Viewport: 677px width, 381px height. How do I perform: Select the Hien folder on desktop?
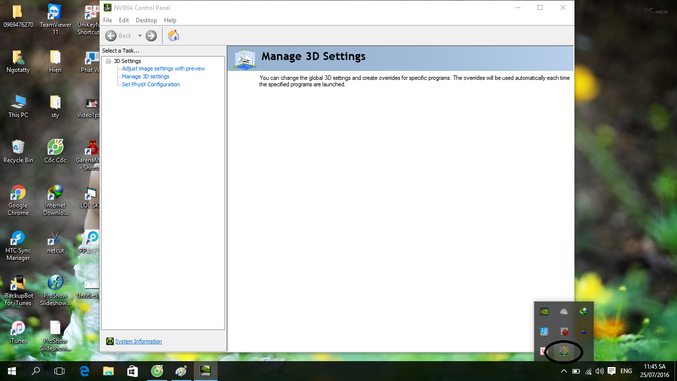[x=55, y=62]
